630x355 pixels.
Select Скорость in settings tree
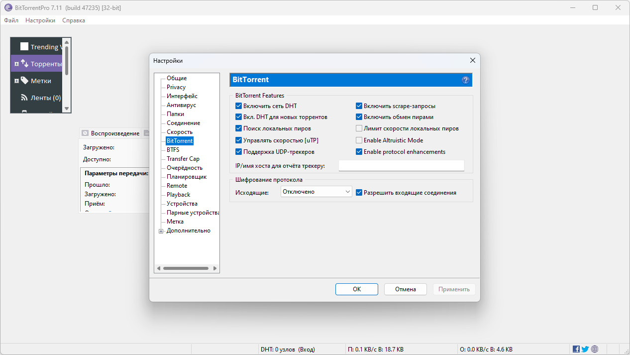(180, 132)
